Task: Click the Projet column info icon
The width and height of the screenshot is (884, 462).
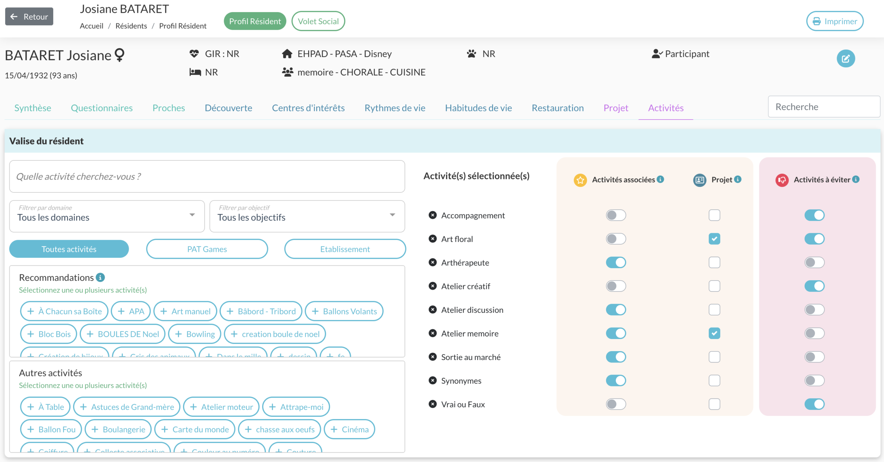Action: pos(738,179)
